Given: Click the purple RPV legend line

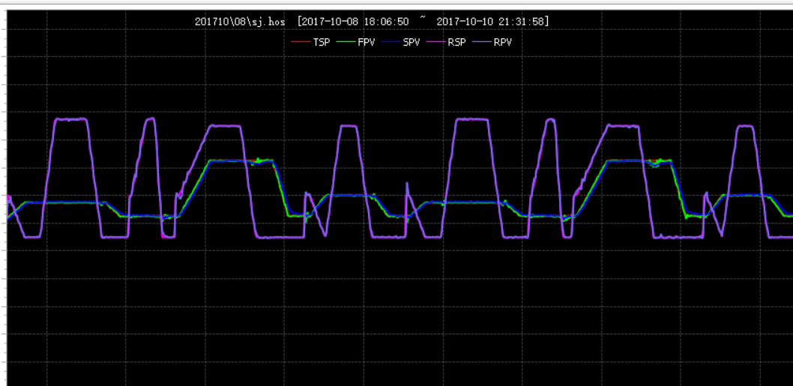Looking at the screenshot, I should click(481, 43).
